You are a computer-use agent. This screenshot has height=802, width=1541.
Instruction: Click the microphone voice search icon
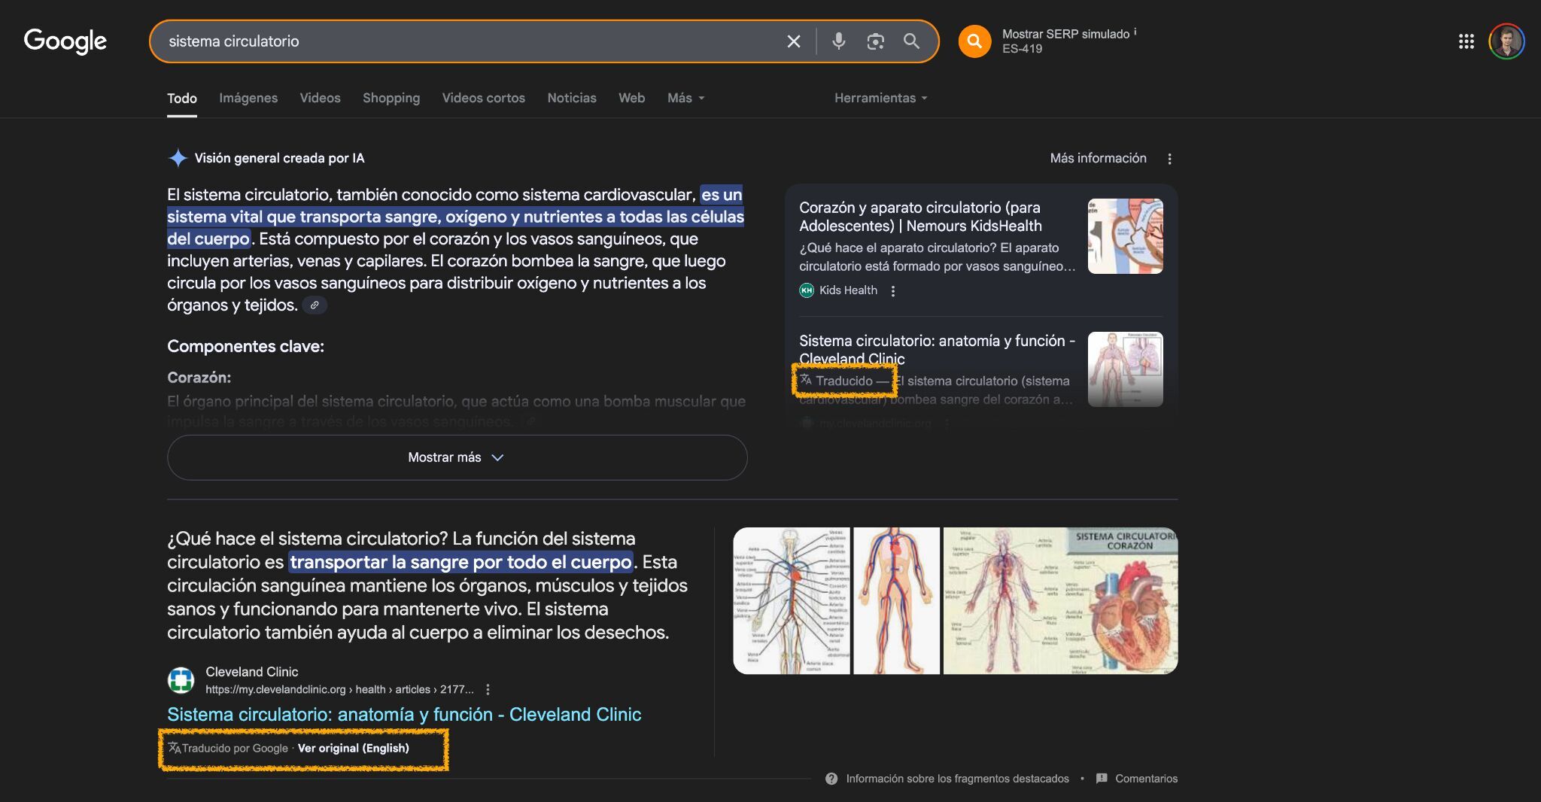pyautogui.click(x=838, y=41)
